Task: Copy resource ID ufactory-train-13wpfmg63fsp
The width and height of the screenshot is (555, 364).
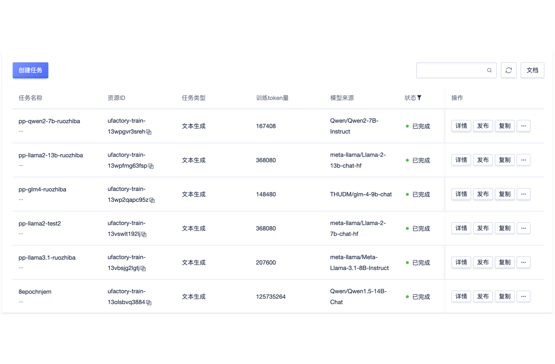Action: tap(151, 166)
